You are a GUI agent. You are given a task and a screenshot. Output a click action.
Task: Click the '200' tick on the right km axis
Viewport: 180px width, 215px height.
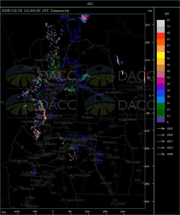147,25
